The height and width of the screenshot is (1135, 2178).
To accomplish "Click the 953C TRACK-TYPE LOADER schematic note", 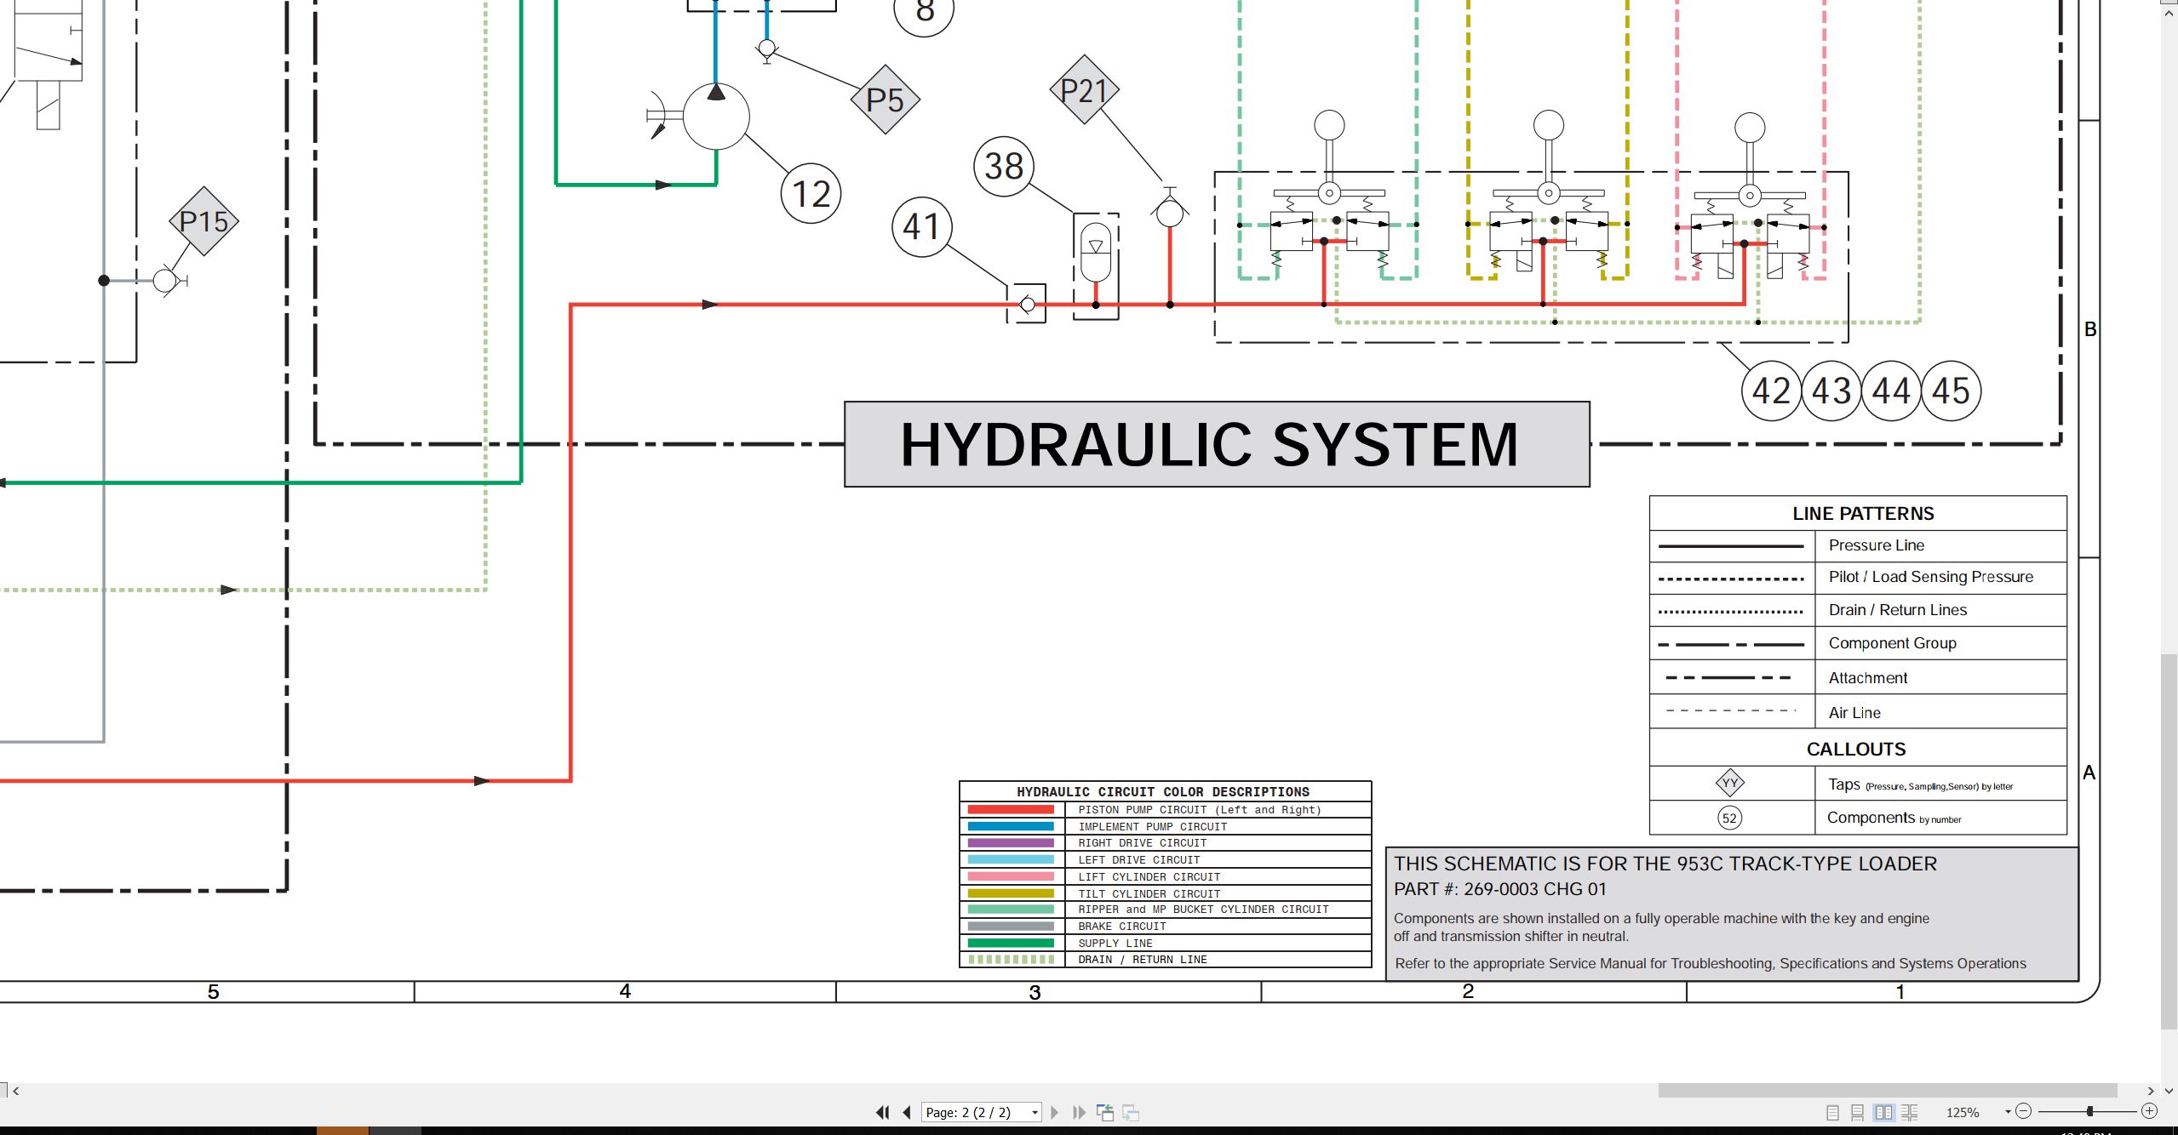I will click(x=1665, y=864).
